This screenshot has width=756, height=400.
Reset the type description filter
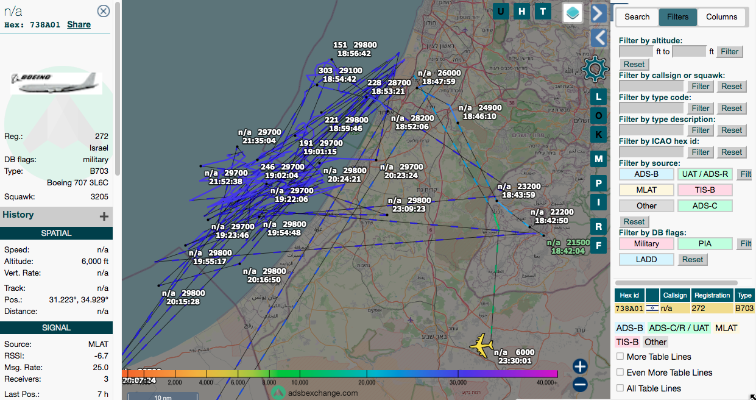click(x=732, y=130)
